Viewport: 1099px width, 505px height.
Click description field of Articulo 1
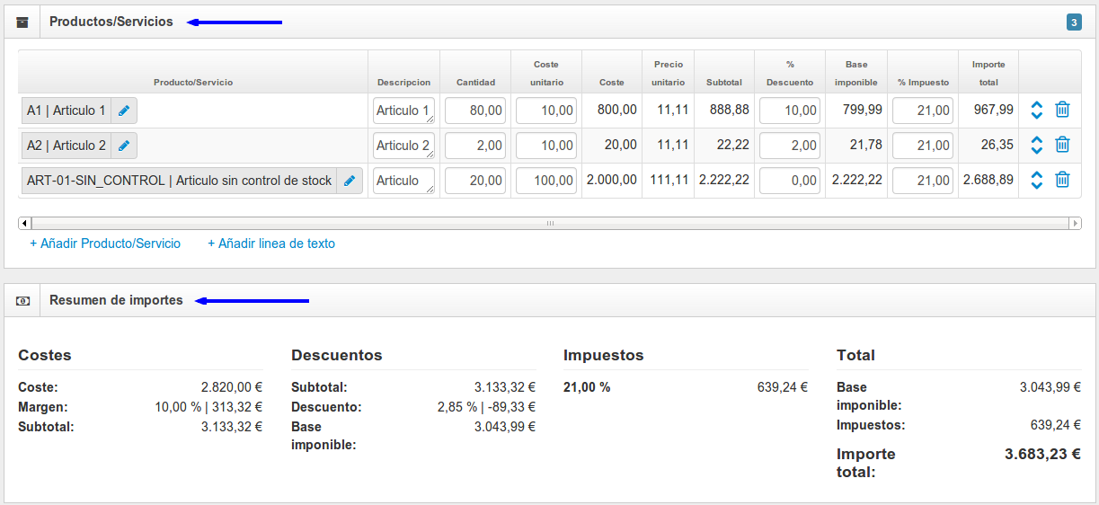coord(403,111)
